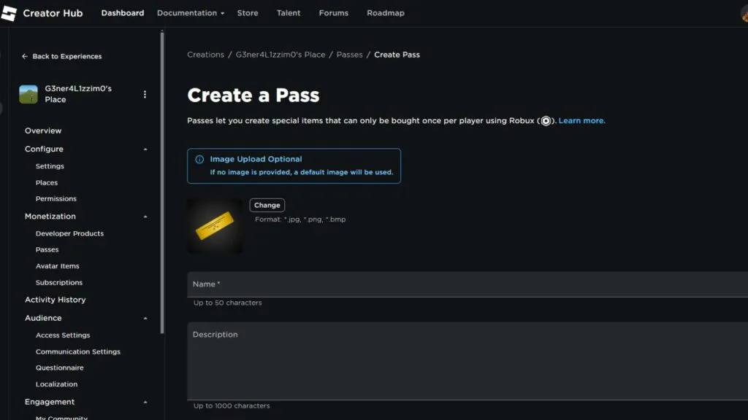748x420 pixels.
Task: Click the G3ner4L1zzim0's Place thumbnail icon
Action: pyautogui.click(x=28, y=94)
